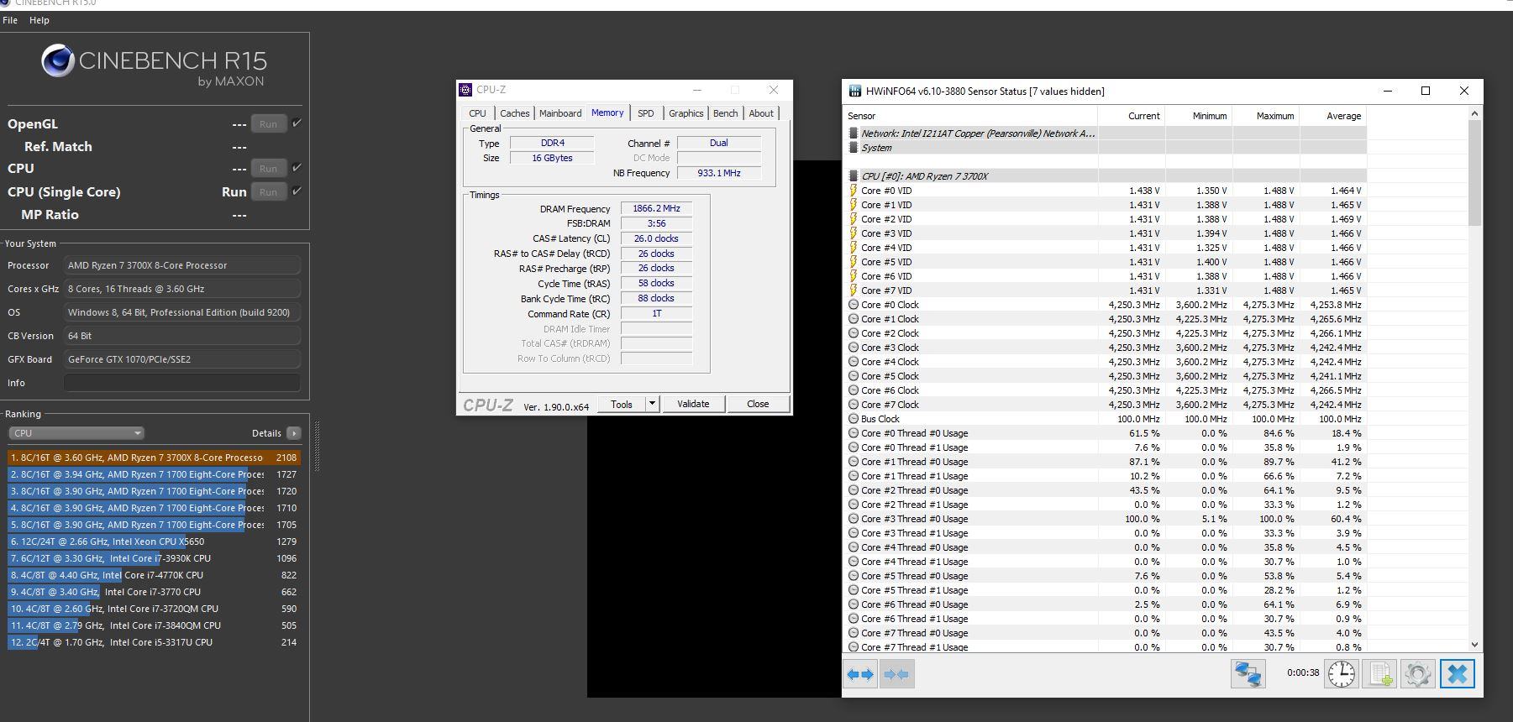Click the Tools button in CPU-Z
Screen dimensions: 1513x722
(x=622, y=404)
